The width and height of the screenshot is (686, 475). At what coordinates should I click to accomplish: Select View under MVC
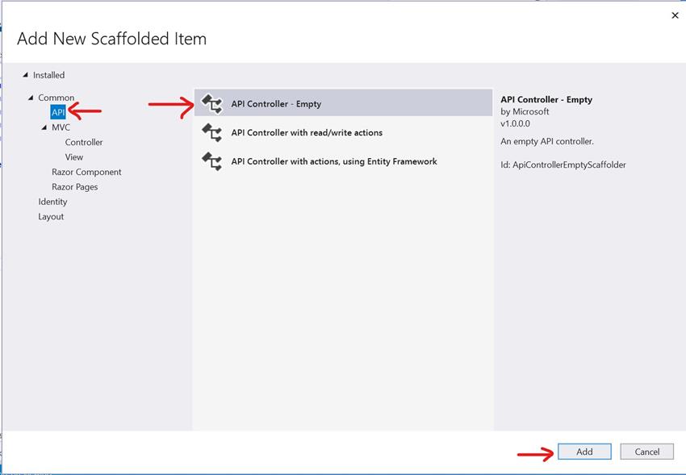click(x=73, y=156)
